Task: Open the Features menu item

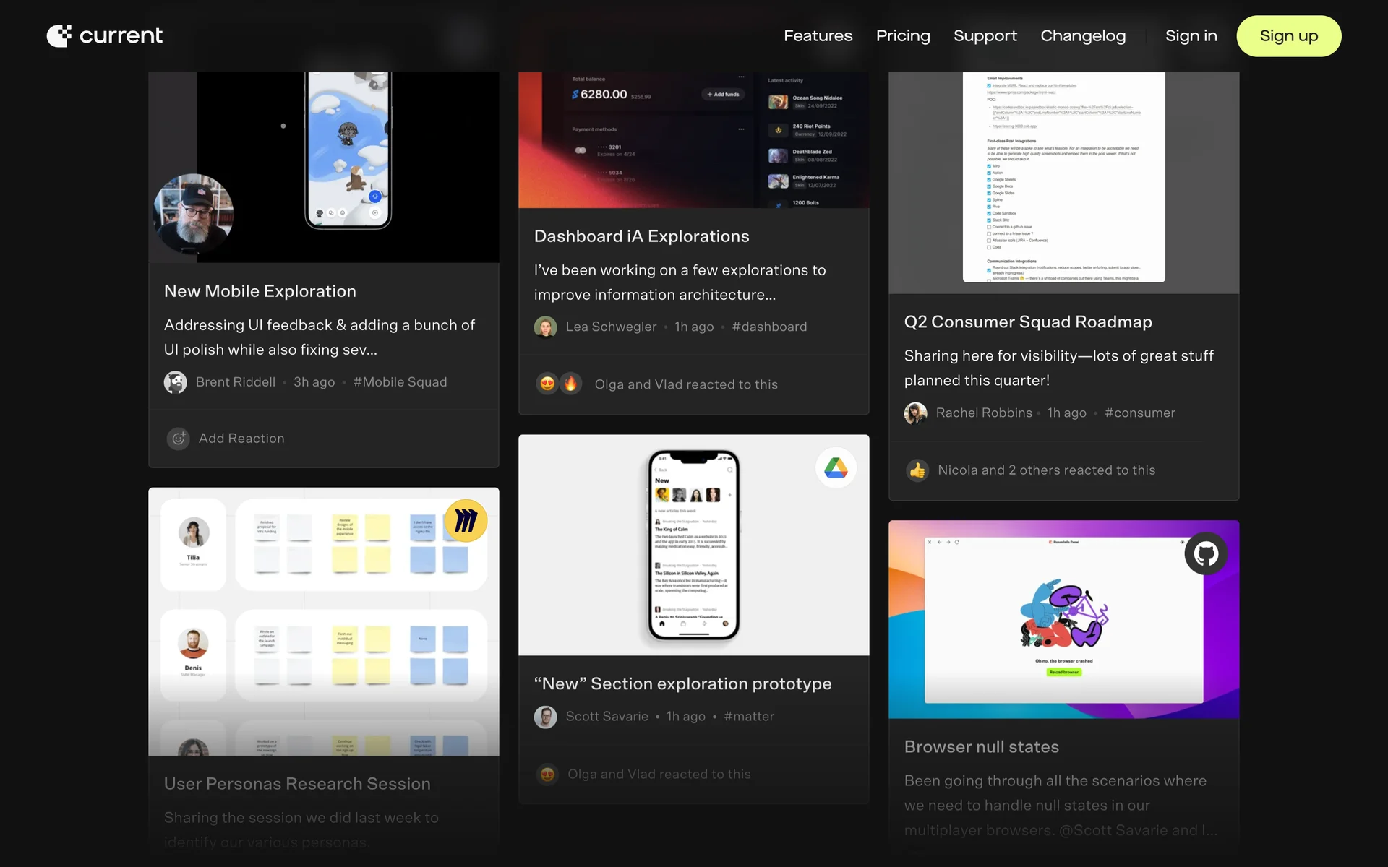Action: pos(818,36)
